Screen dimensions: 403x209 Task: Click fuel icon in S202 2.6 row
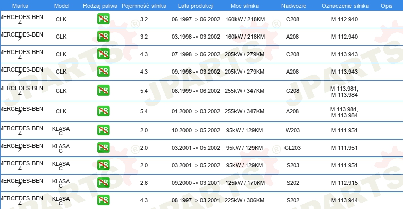103,183
